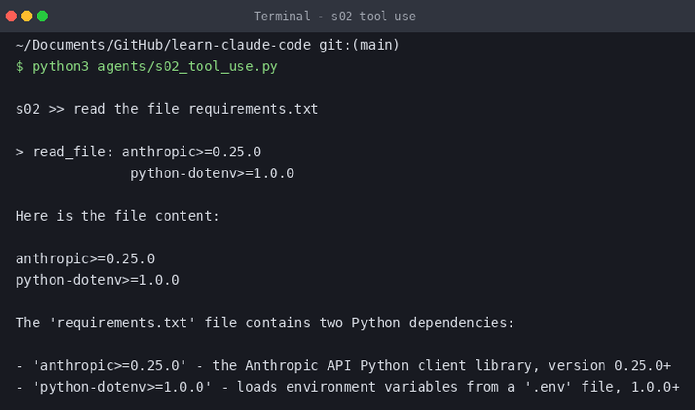This screenshot has width=695, height=410.
Task: Click the green dollar sign prompt symbol
Action: [19, 67]
